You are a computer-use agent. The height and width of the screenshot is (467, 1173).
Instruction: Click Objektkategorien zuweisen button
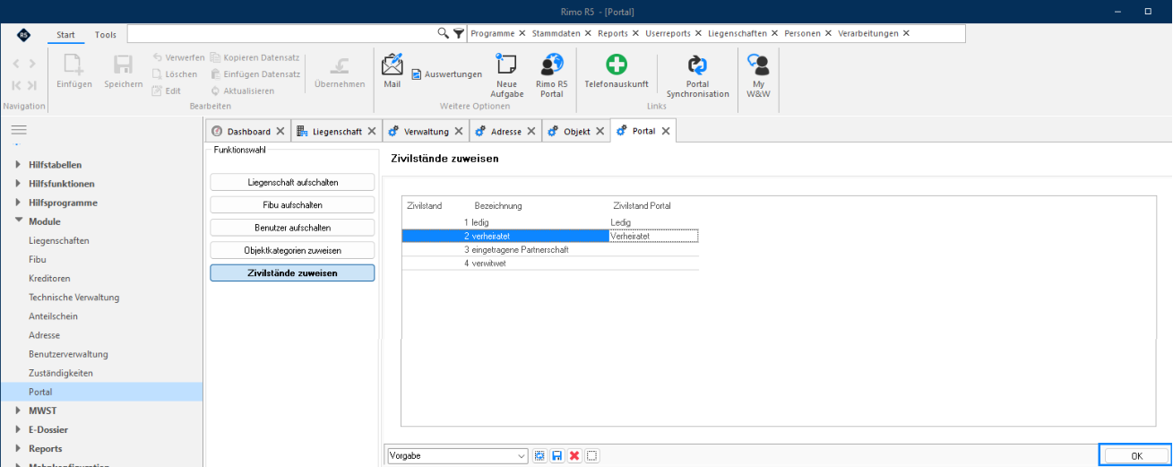pyautogui.click(x=293, y=250)
